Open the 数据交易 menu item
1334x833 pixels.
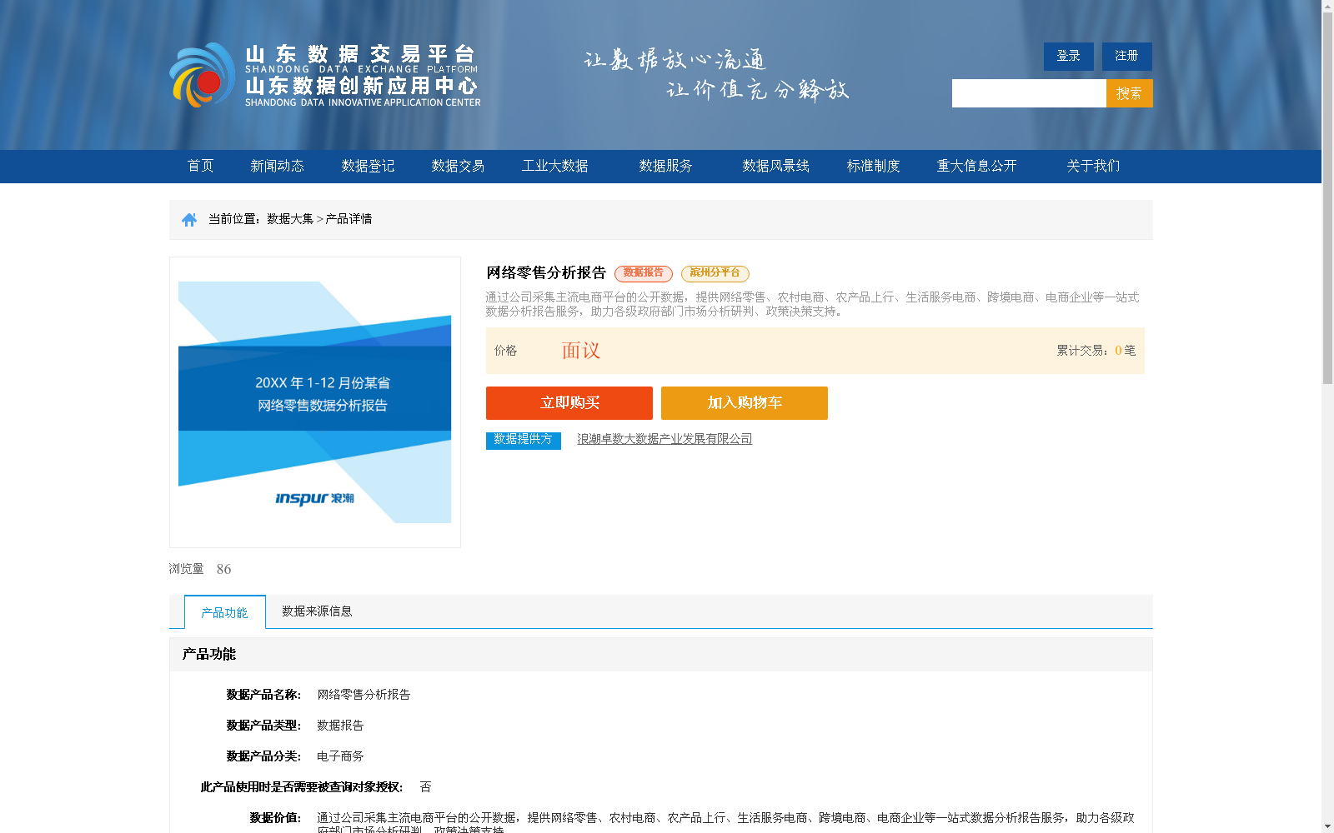pyautogui.click(x=458, y=166)
